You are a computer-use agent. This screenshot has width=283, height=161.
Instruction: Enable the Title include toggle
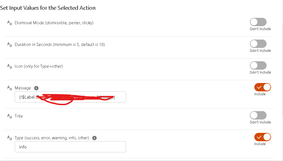pos(258,115)
